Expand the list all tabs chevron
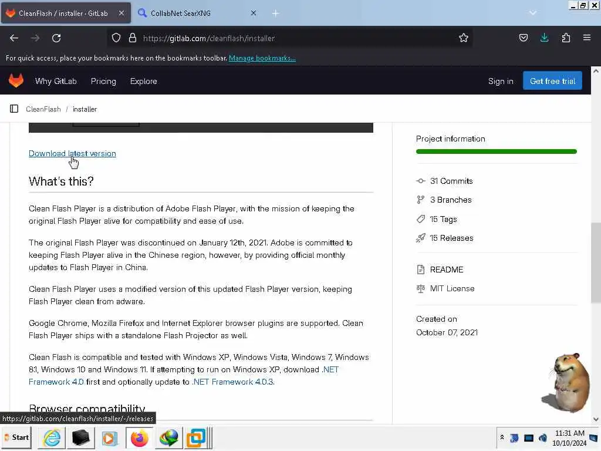Viewport: 601px width, 451px height. pos(532,13)
